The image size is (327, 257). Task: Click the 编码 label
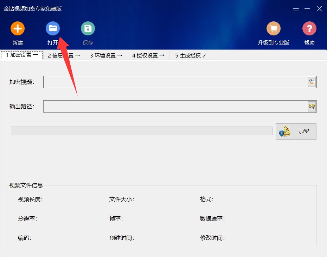coord(25,238)
